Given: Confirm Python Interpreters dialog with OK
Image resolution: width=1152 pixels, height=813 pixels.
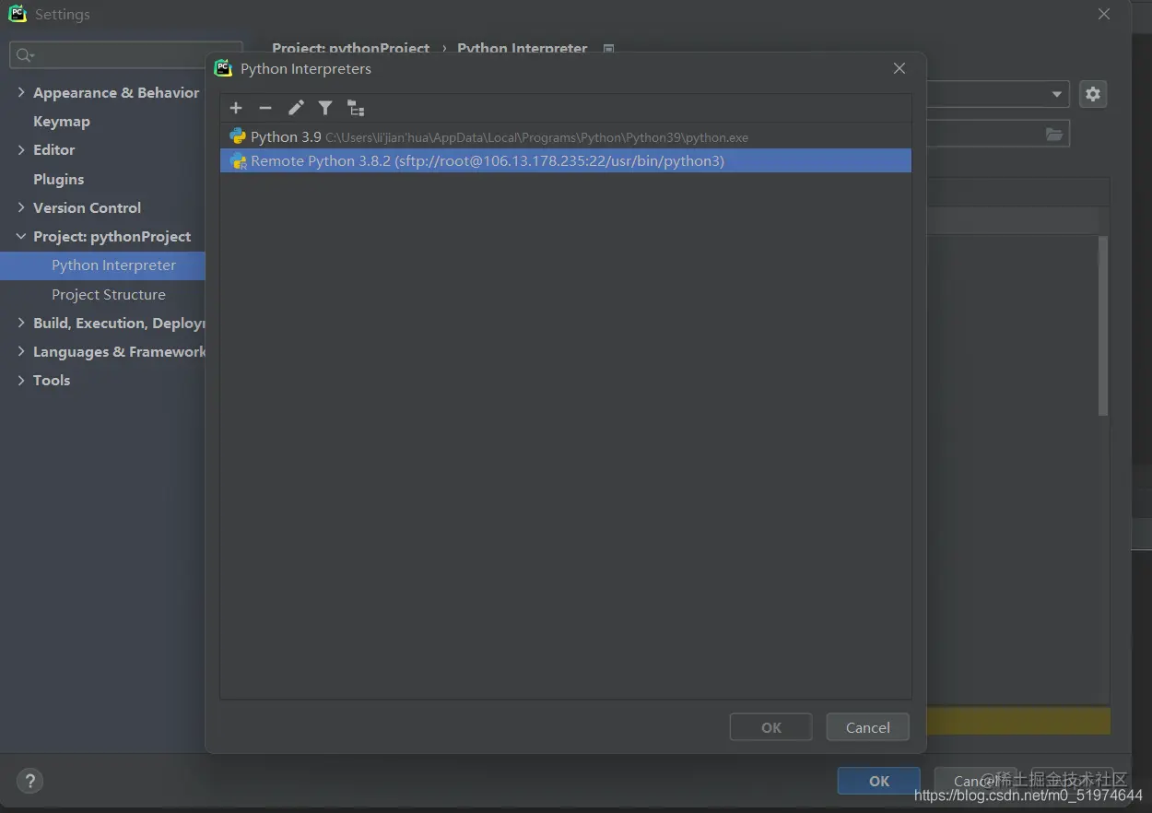Looking at the screenshot, I should [771, 727].
